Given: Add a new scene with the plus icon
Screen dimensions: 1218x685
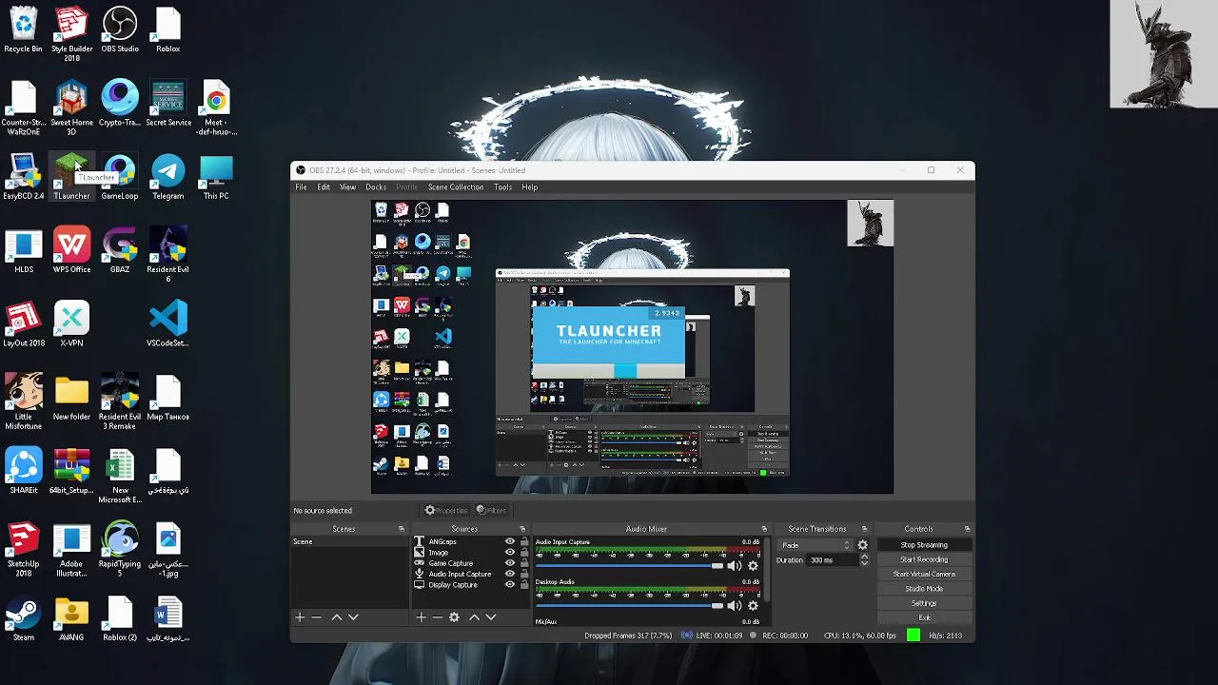Looking at the screenshot, I should [300, 617].
